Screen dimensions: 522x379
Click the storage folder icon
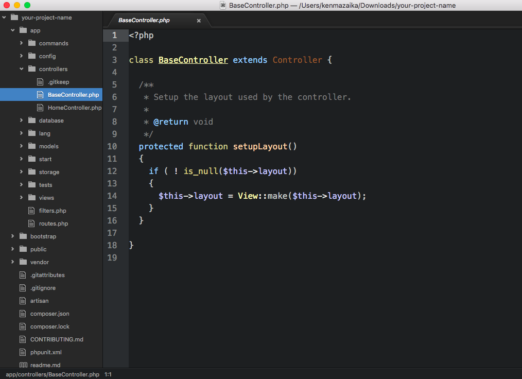pyautogui.click(x=32, y=172)
